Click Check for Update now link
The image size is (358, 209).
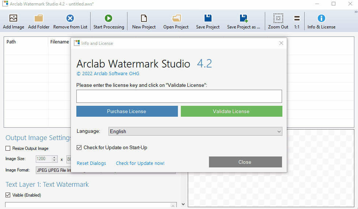(x=140, y=163)
